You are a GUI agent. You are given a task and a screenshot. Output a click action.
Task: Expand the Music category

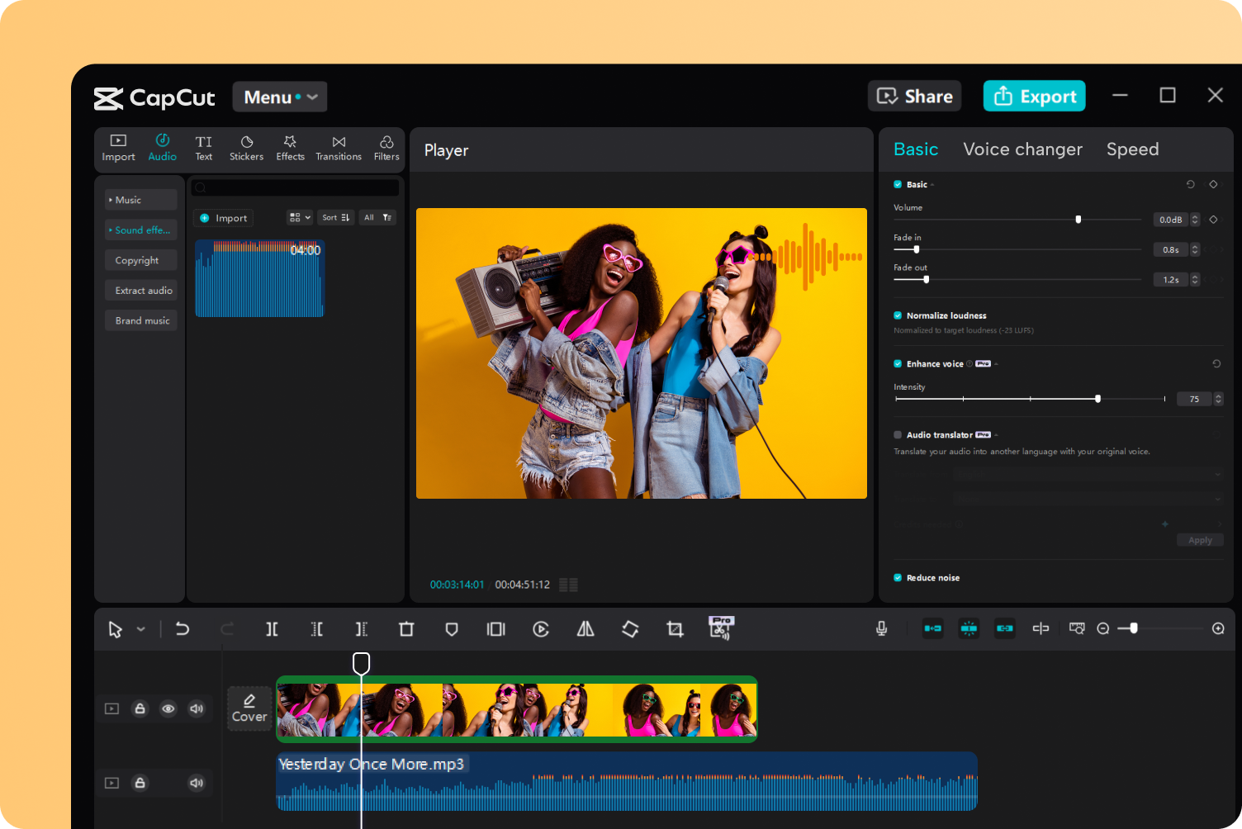(x=128, y=199)
